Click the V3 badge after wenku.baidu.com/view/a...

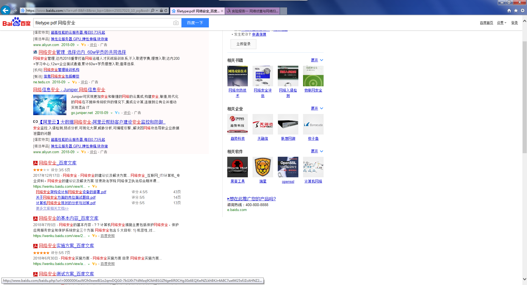point(94,264)
